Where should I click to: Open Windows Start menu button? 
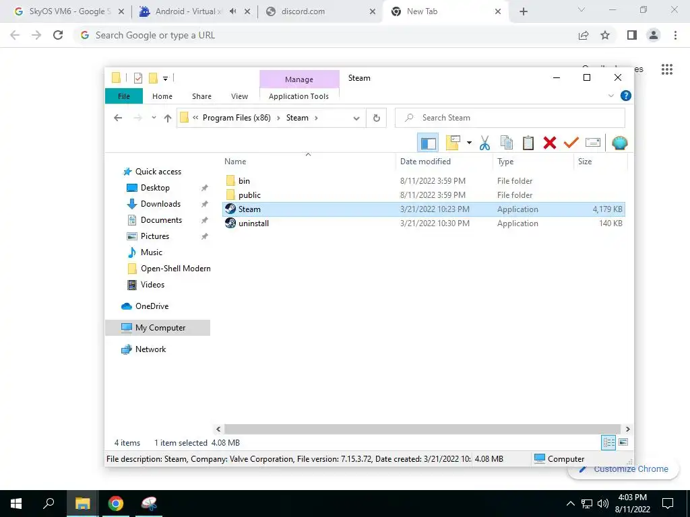click(x=16, y=504)
